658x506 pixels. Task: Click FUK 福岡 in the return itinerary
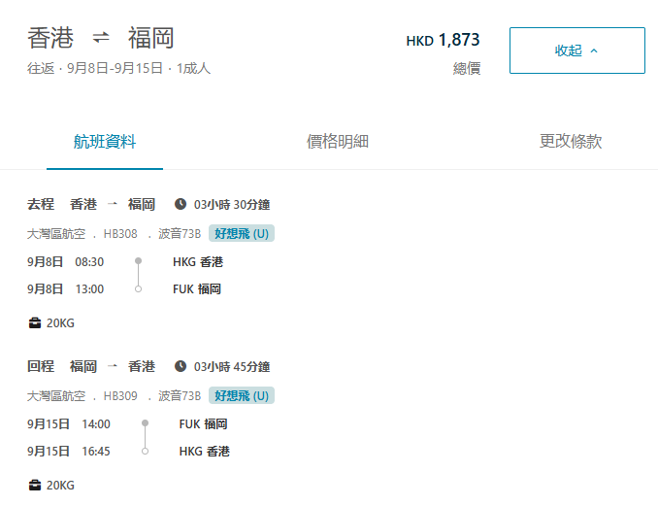pyautogui.click(x=203, y=424)
